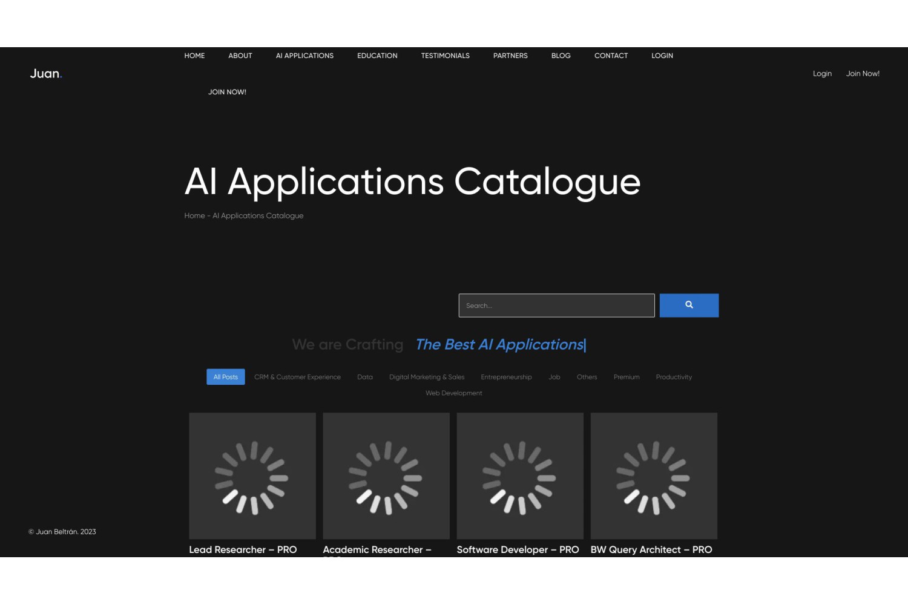Screen dimensions: 908x605
Task: Click the Login link at top right
Action: (x=822, y=74)
